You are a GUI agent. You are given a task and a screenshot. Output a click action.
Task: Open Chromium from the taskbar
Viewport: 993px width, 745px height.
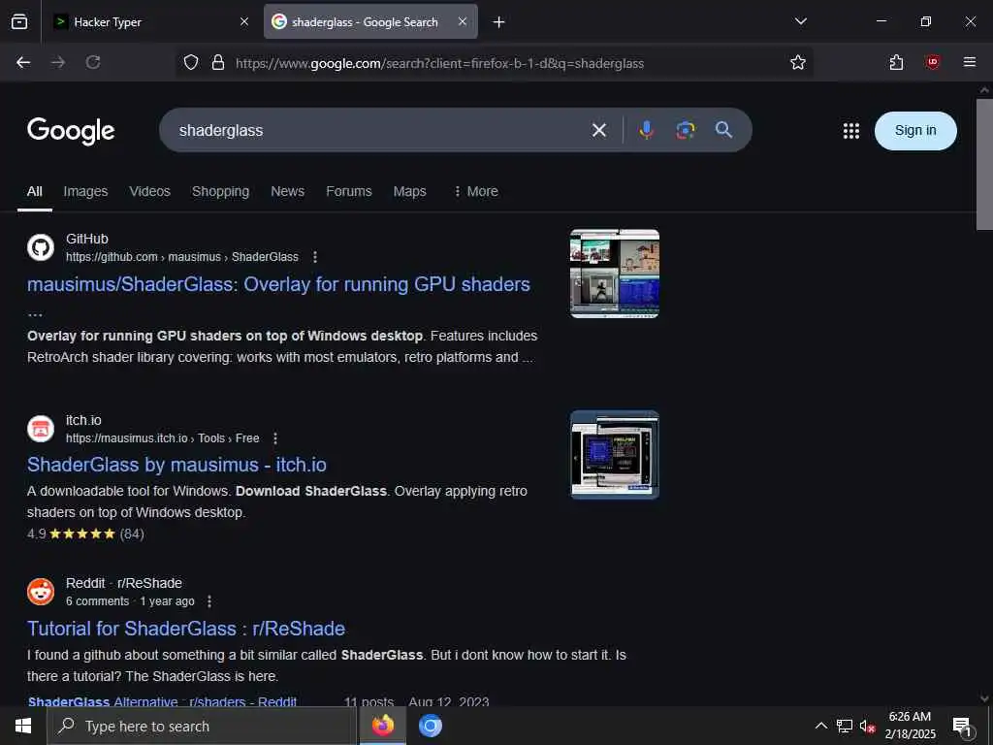coord(430,726)
